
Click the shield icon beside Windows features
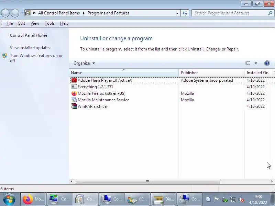click(5, 56)
